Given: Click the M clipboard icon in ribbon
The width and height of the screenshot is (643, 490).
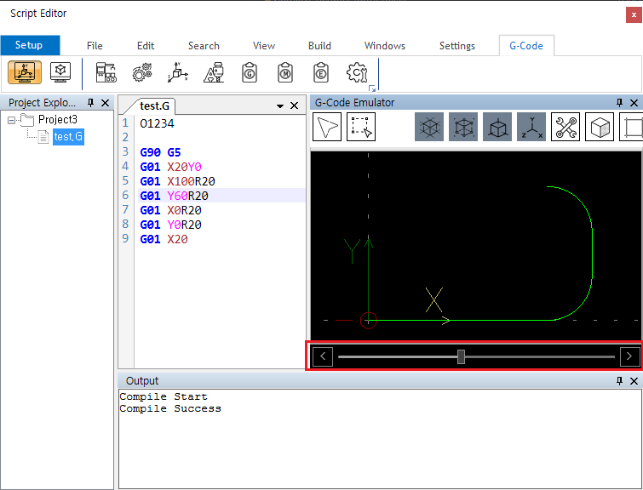Looking at the screenshot, I should [285, 73].
